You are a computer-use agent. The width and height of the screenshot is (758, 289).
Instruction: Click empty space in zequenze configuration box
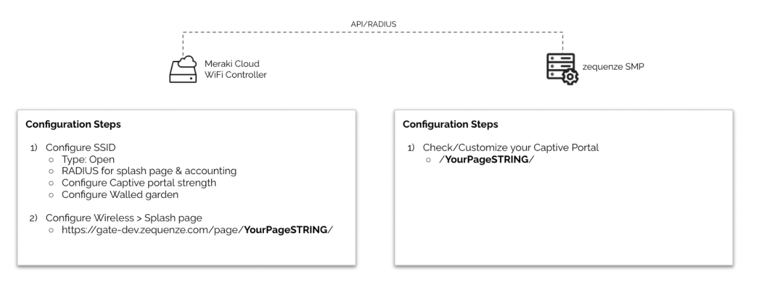(x=564, y=221)
